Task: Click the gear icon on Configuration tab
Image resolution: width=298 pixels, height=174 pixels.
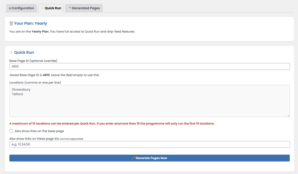Action: pyautogui.click(x=10, y=8)
